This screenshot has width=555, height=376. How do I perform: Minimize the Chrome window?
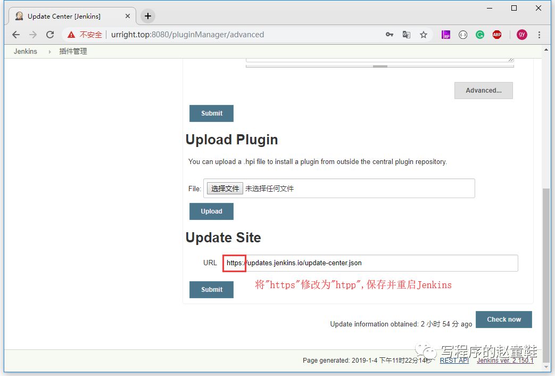click(490, 8)
